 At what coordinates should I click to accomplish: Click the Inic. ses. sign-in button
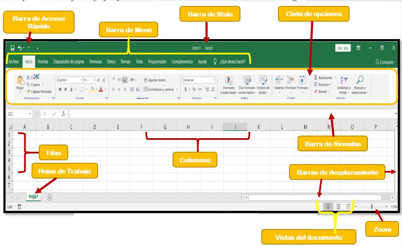(343, 48)
